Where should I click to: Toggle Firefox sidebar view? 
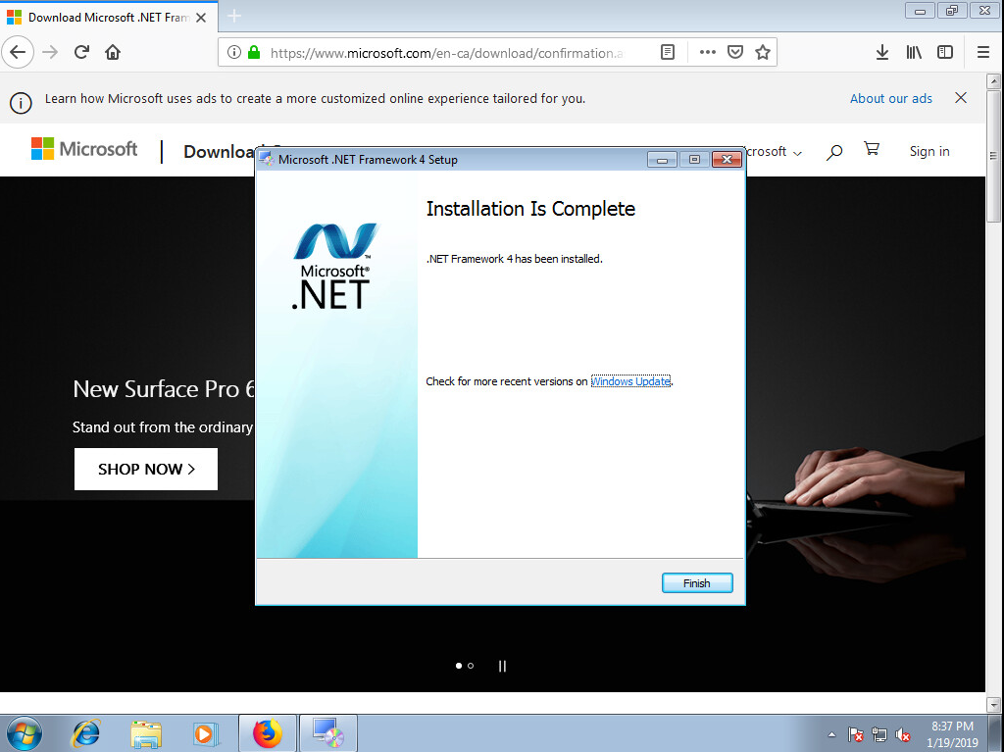[945, 52]
